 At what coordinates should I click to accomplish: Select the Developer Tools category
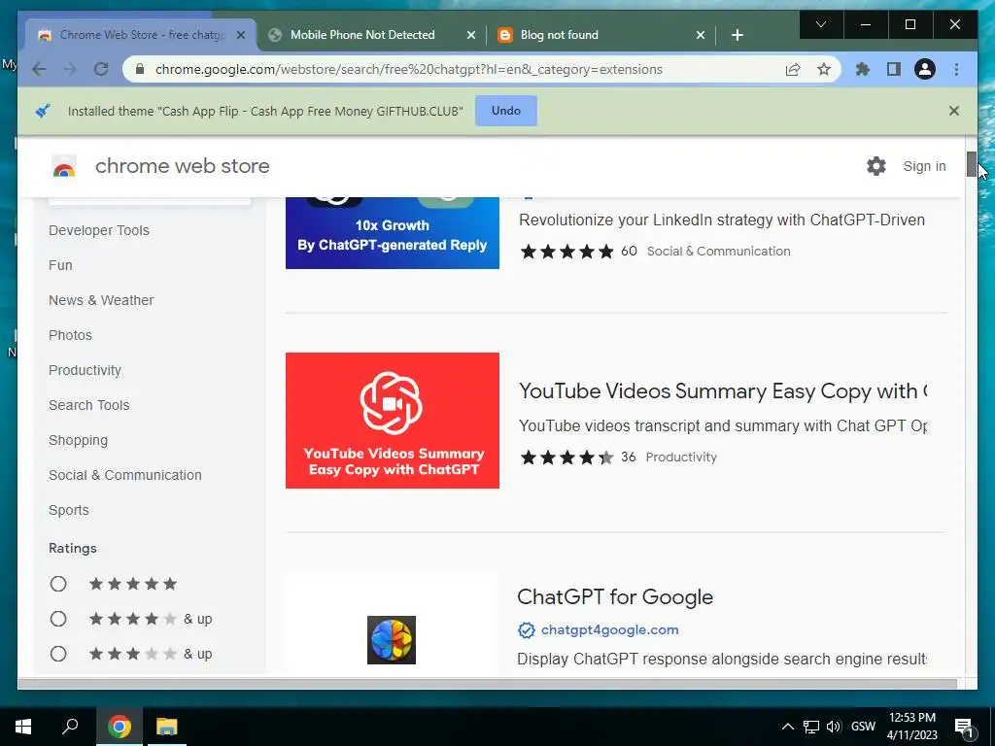99,230
